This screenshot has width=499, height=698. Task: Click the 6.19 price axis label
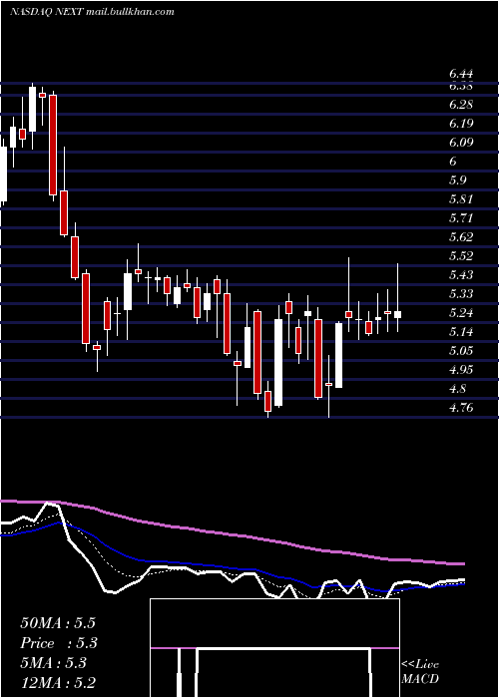tap(461, 124)
